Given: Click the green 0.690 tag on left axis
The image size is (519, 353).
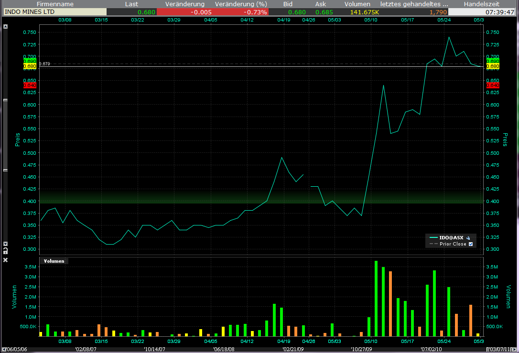Looking at the screenshot, I should pos(30,62).
